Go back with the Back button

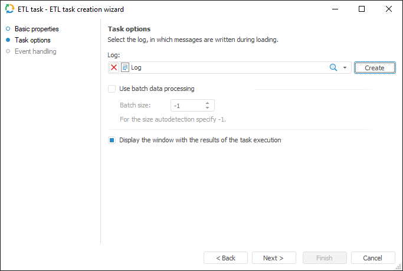(x=225, y=258)
